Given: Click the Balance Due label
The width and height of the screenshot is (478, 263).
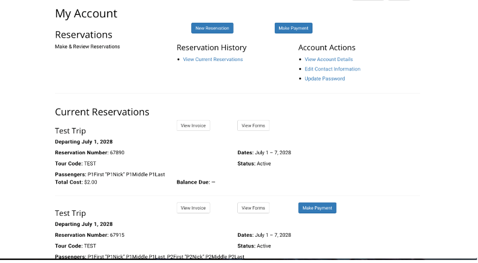Looking at the screenshot, I should [193, 182].
